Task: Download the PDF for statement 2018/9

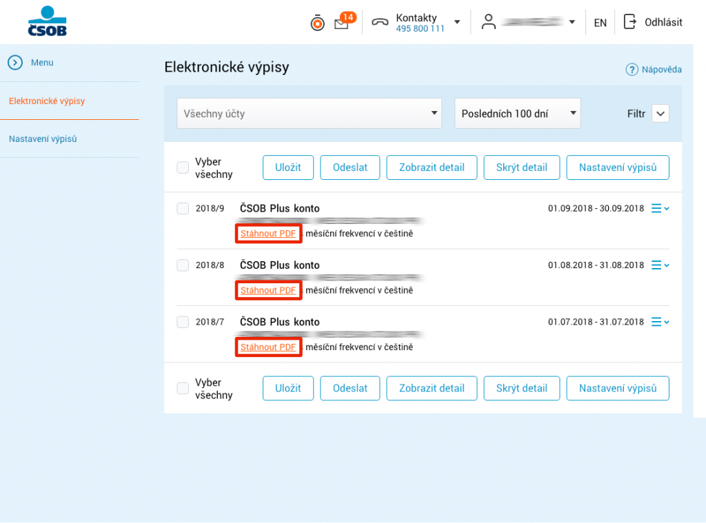Action: click(x=268, y=234)
